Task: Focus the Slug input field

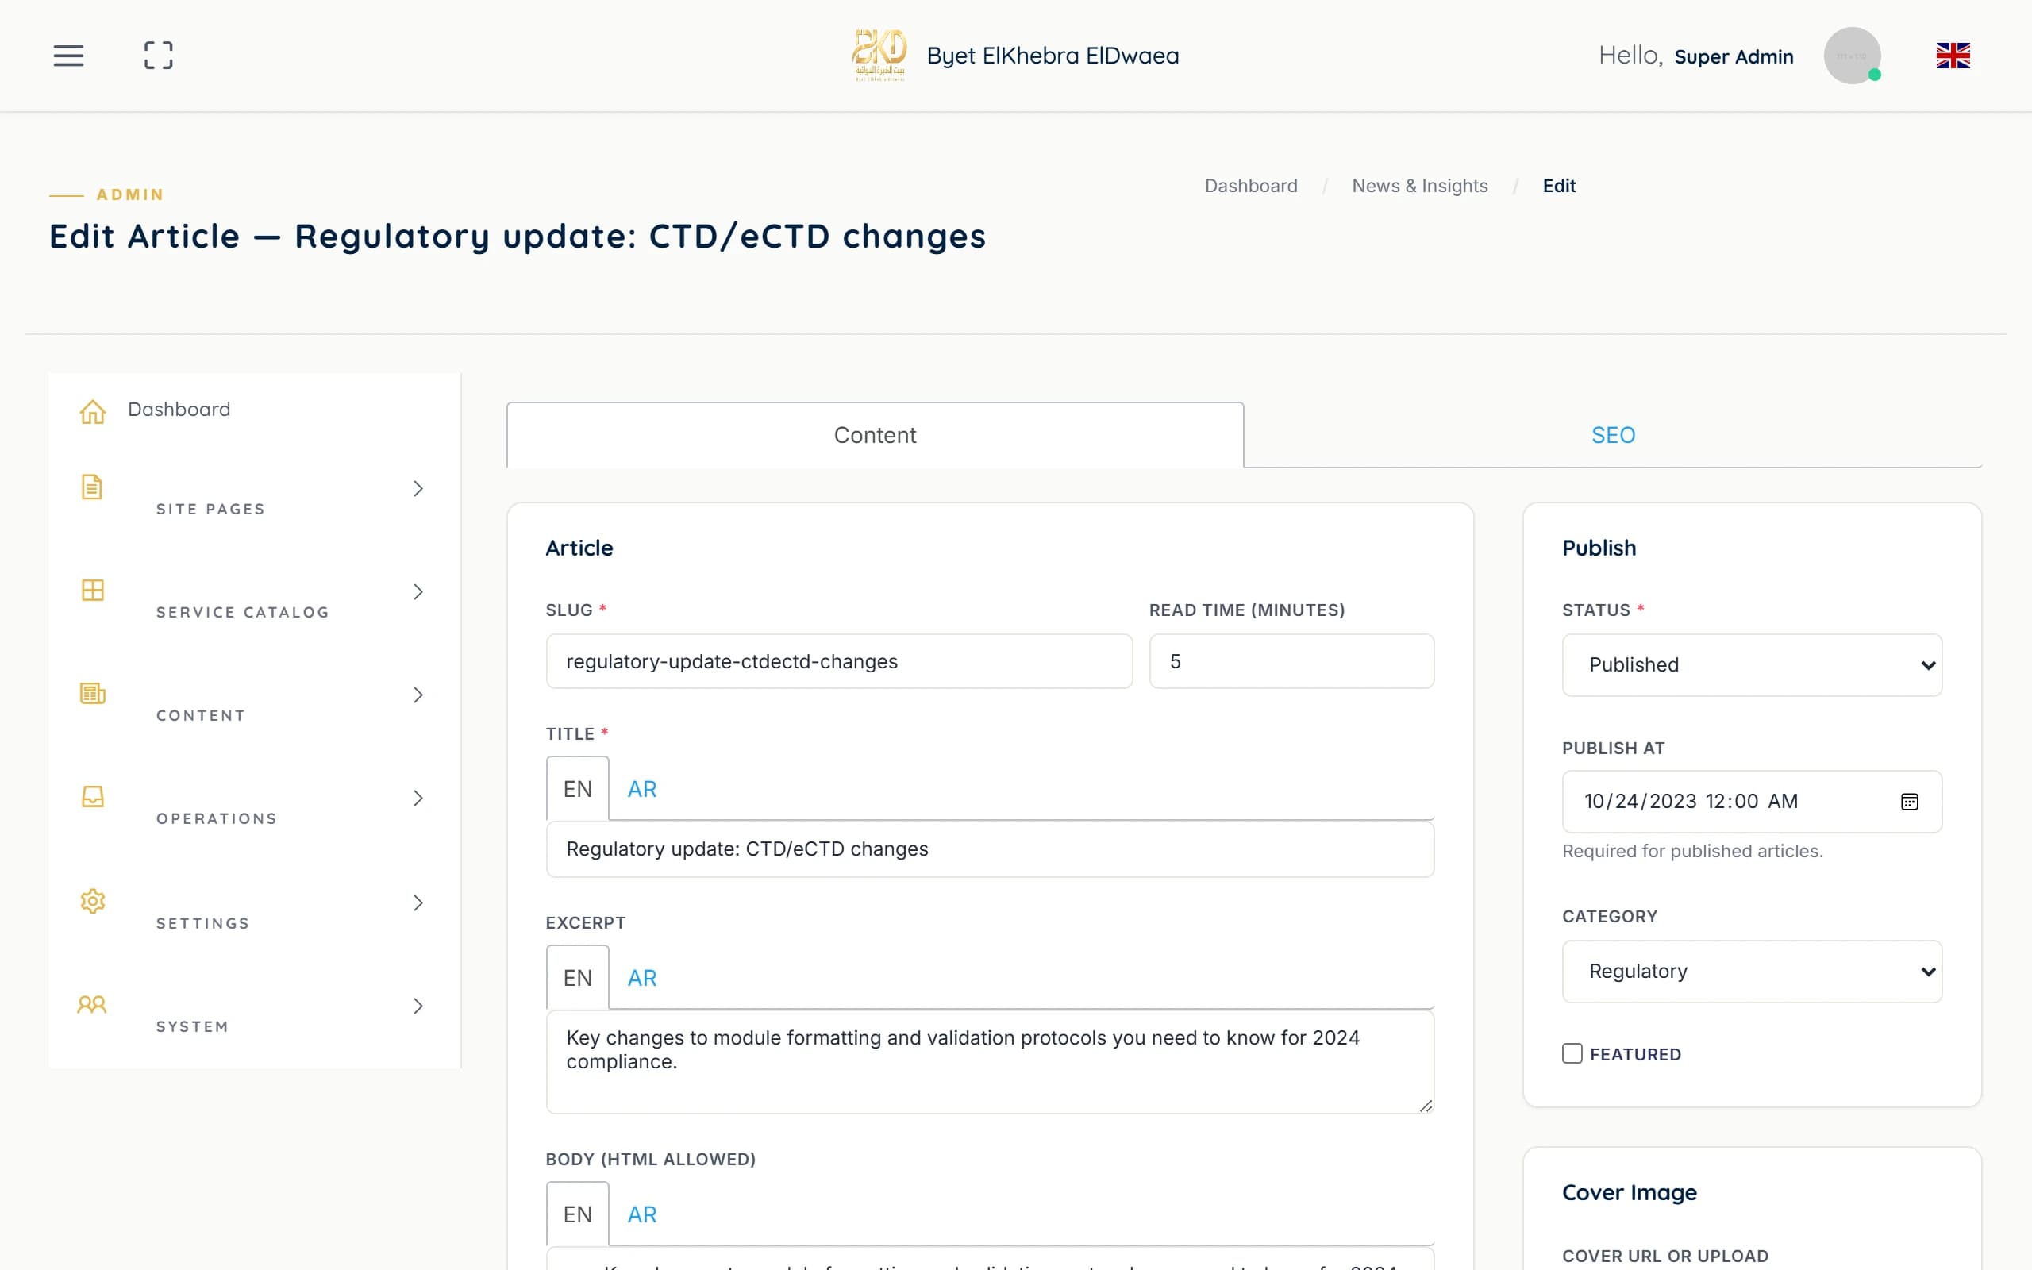Action: click(839, 661)
